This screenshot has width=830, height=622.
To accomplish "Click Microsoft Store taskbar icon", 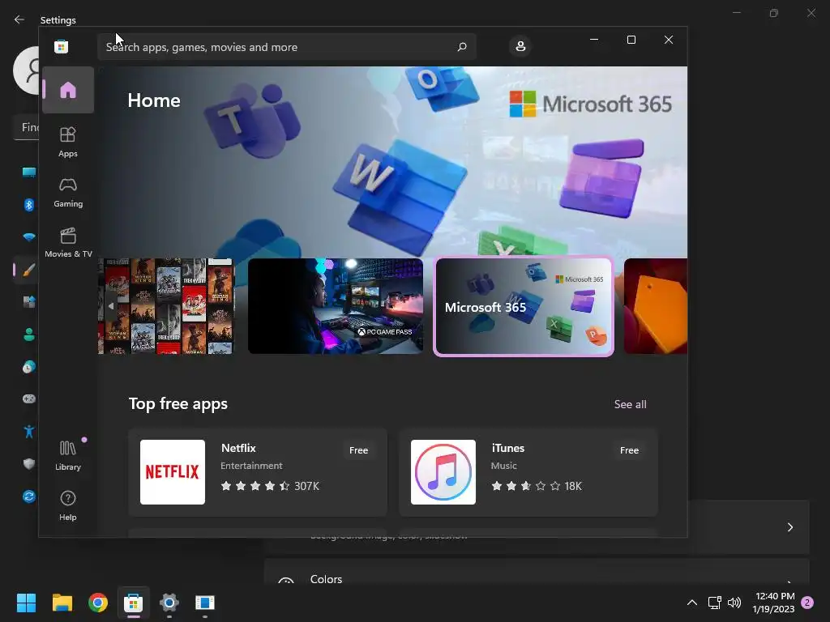I will point(134,603).
